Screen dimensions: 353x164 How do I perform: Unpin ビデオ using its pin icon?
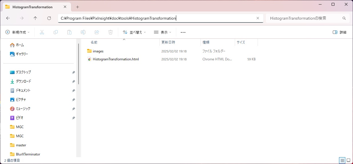click(x=73, y=118)
